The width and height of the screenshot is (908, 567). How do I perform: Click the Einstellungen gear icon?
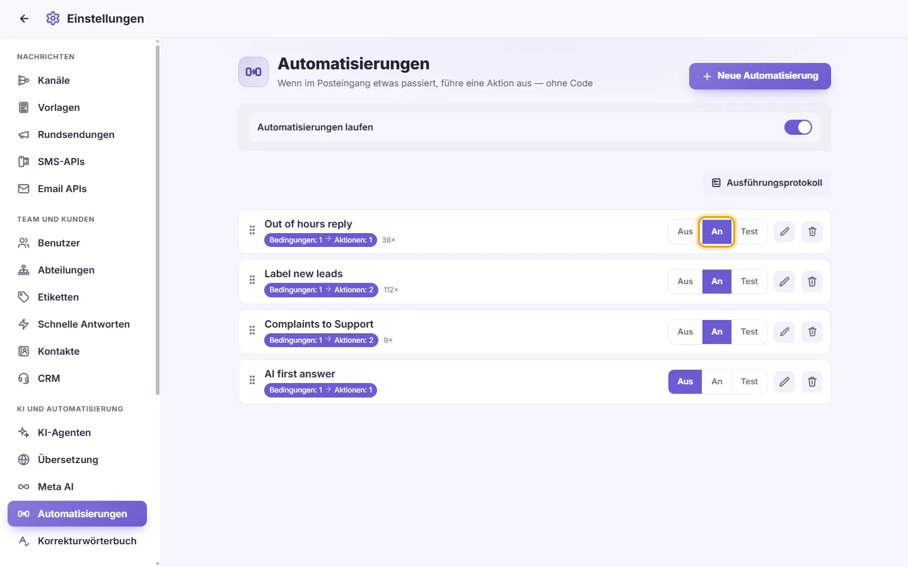tap(53, 19)
